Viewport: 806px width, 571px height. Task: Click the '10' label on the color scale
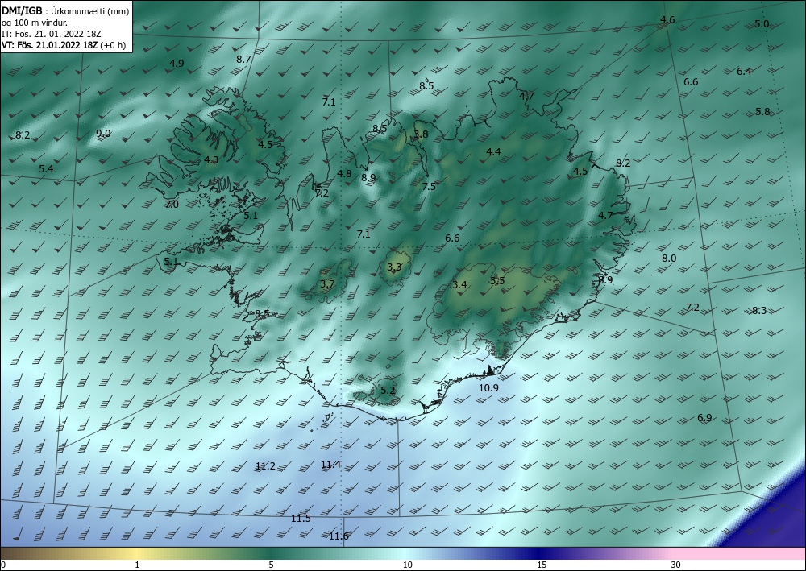click(x=407, y=565)
